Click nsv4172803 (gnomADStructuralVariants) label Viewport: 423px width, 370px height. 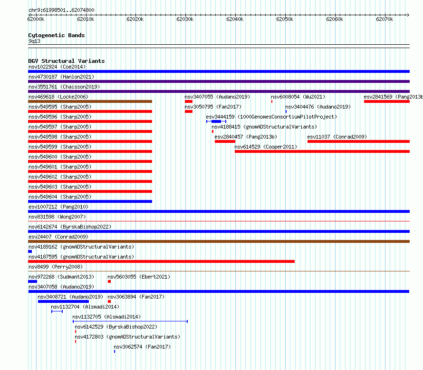click(127, 337)
